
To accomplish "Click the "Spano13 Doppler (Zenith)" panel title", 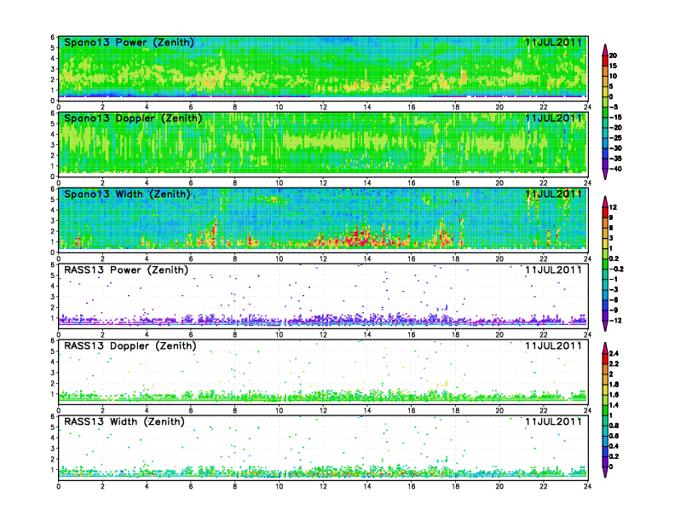I will click(x=133, y=119).
